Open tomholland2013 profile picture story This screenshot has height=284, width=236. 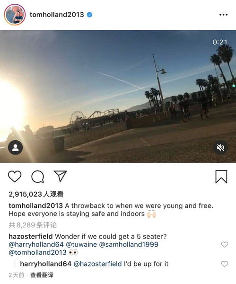point(15,15)
